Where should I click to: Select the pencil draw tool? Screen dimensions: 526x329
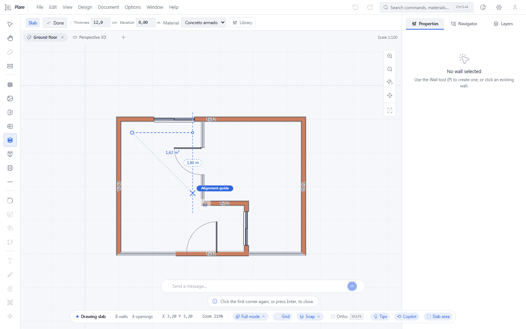click(x=10, y=275)
